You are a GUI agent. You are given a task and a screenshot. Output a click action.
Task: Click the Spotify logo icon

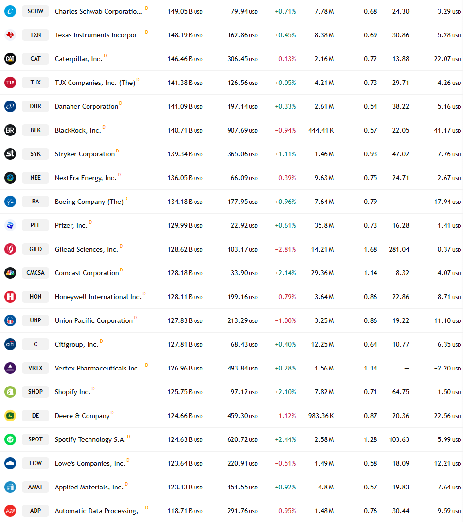10,439
